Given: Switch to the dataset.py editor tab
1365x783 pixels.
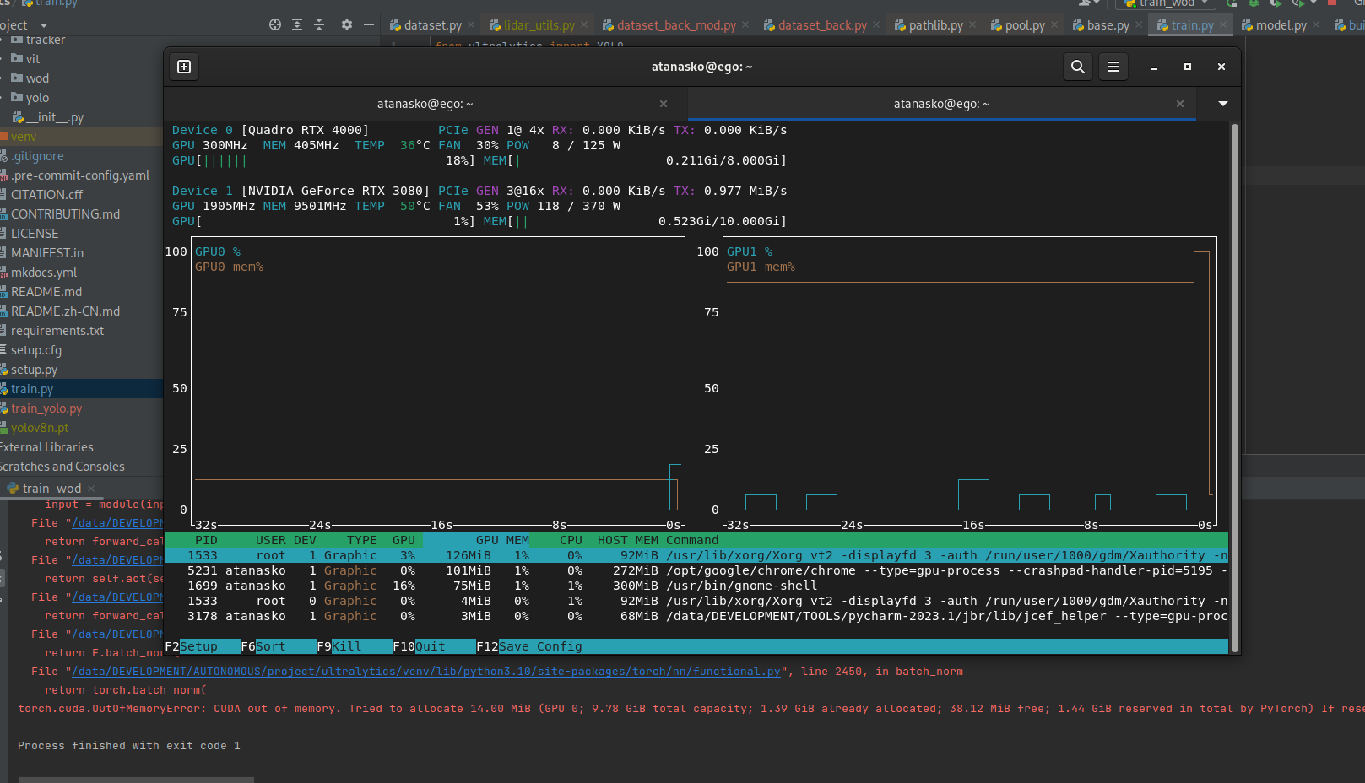Looking at the screenshot, I should (x=432, y=25).
